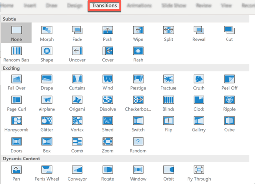Apply the Fade transition effect
The width and height of the screenshot is (255, 184).
point(77,33)
